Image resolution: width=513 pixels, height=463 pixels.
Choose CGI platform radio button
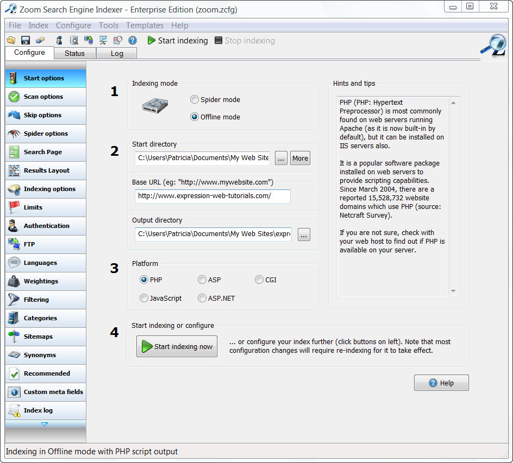click(259, 280)
